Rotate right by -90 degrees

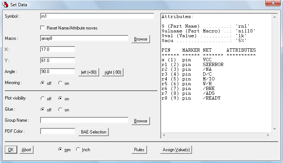pyautogui.click(x=113, y=72)
